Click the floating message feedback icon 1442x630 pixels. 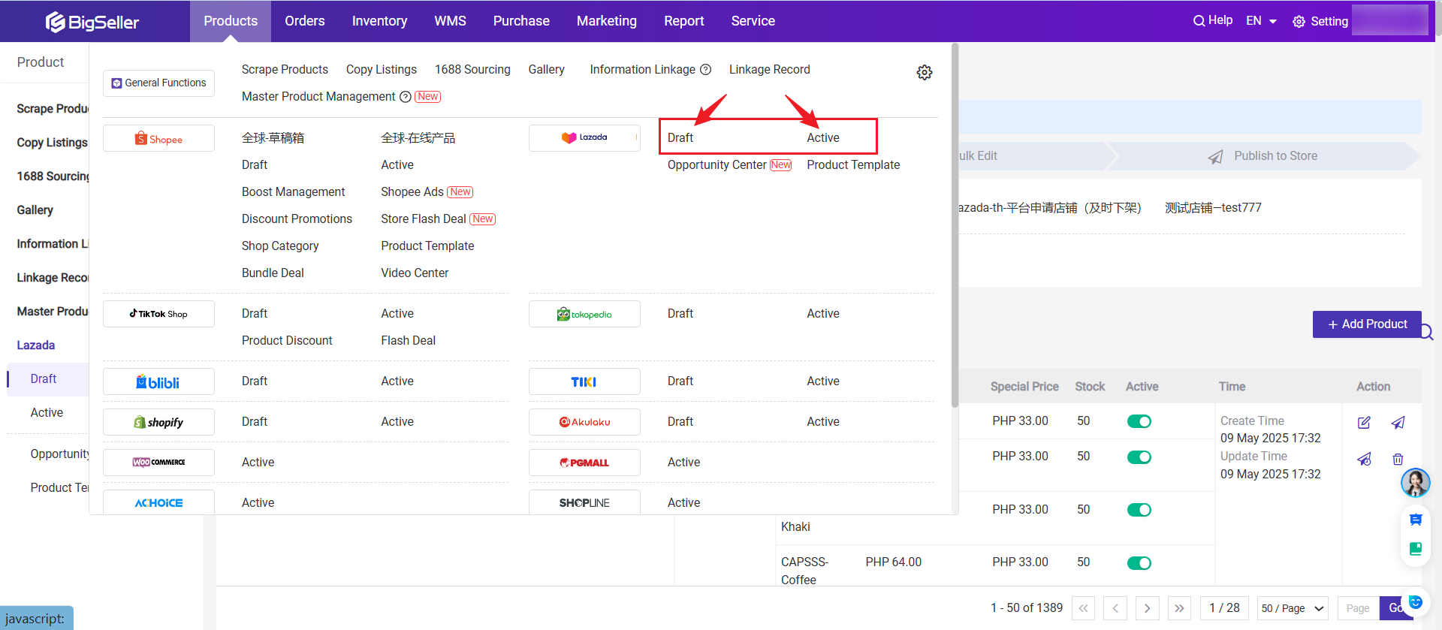pyautogui.click(x=1416, y=520)
